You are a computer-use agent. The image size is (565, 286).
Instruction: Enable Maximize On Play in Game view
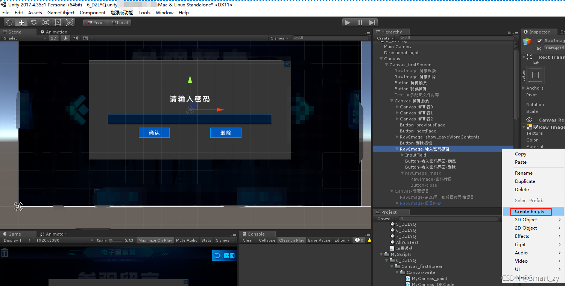155,240
